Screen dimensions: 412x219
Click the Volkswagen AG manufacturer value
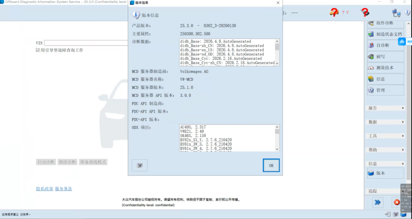[194, 71]
